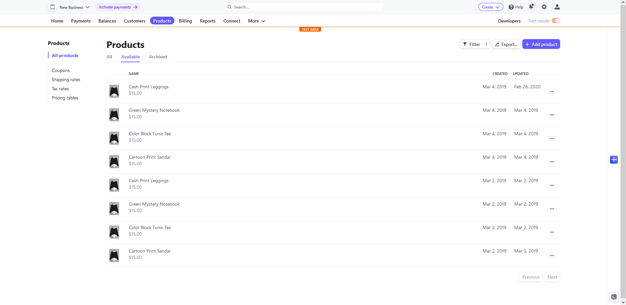Click the Help question mark icon
The image size is (626, 305).
pyautogui.click(x=511, y=7)
